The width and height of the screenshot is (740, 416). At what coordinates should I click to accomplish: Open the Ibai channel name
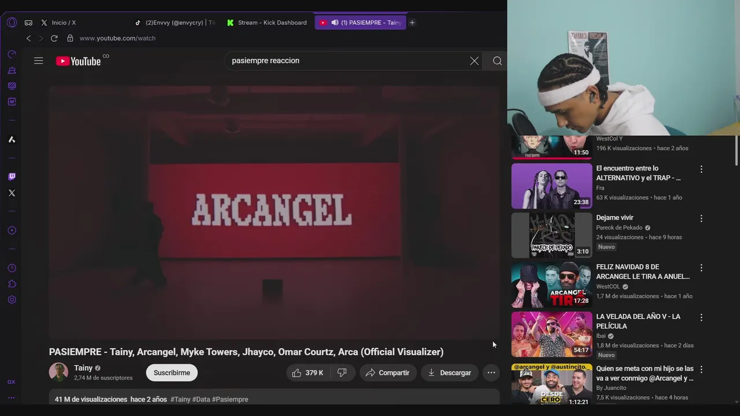(x=600, y=336)
